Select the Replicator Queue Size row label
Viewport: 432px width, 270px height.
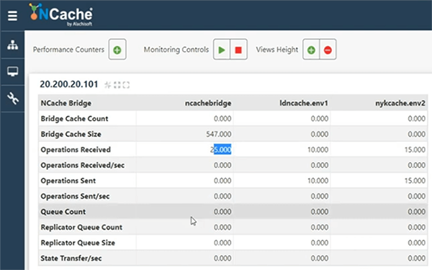tap(78, 243)
